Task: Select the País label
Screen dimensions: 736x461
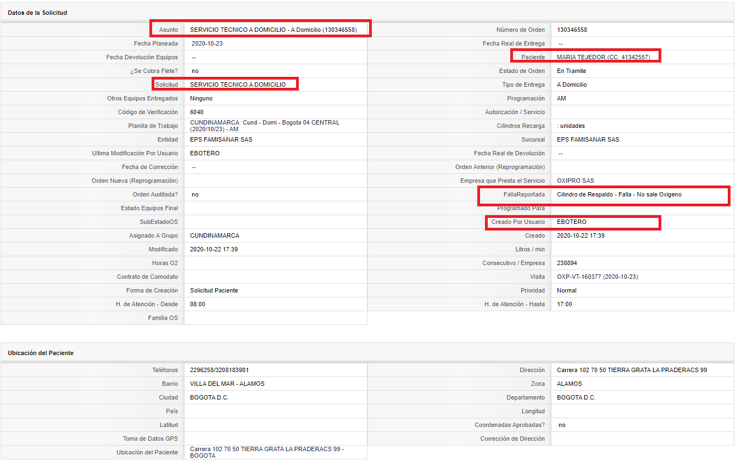Action: [171, 411]
